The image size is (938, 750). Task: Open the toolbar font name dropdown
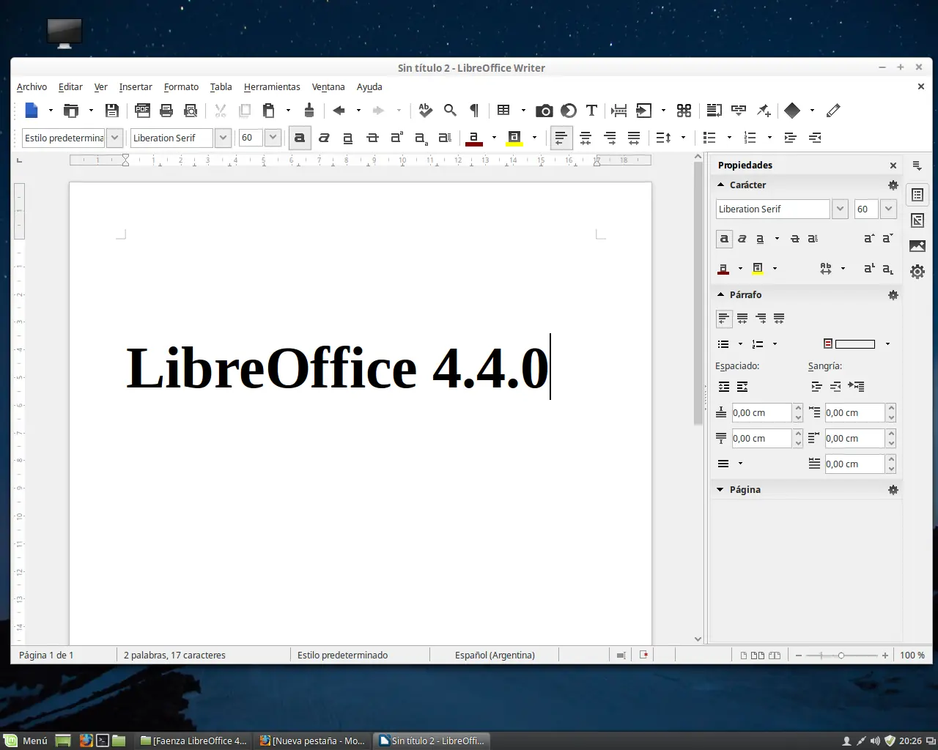[224, 138]
